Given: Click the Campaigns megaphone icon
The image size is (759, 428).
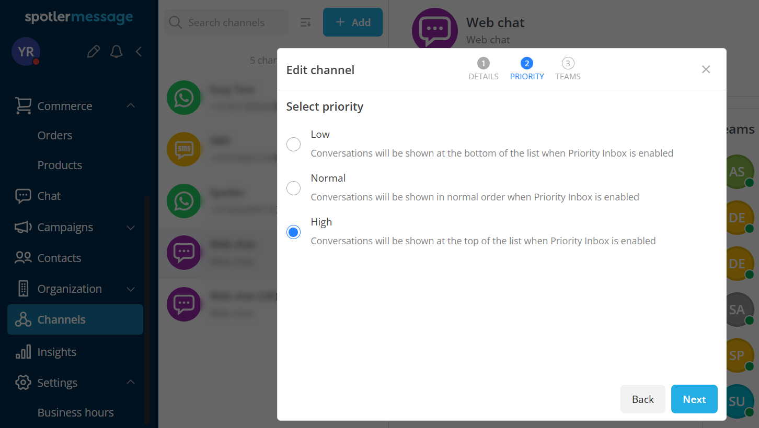Looking at the screenshot, I should 23,227.
